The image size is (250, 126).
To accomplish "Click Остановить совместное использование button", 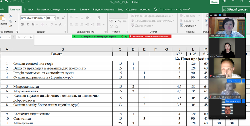I will click(x=150, y=36).
